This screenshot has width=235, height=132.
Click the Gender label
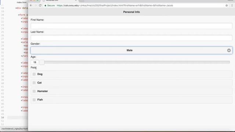click(x=35, y=44)
